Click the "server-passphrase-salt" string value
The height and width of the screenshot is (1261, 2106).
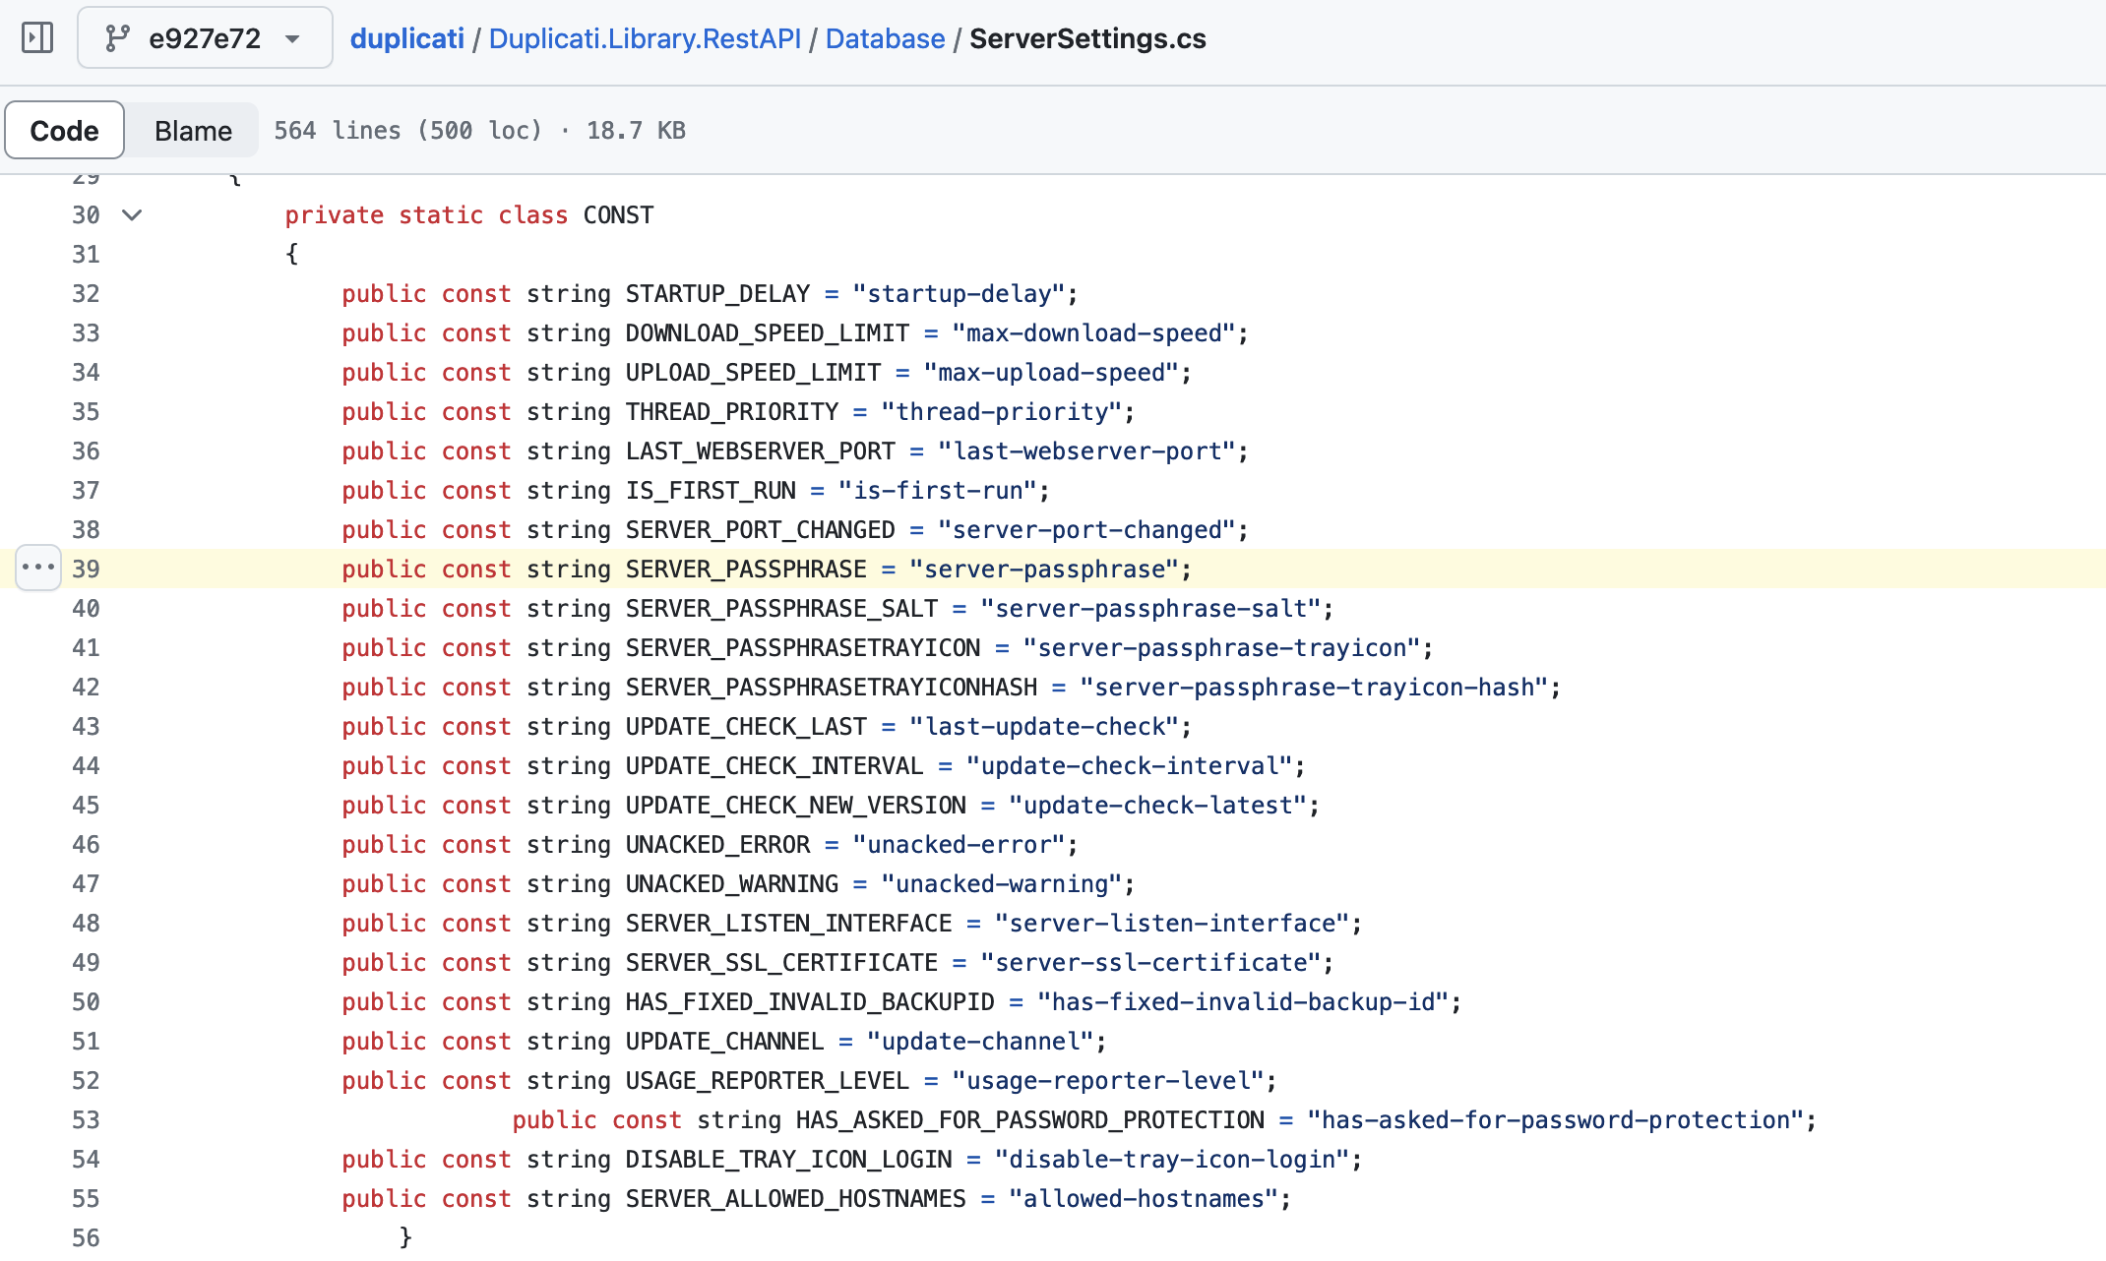point(1149,608)
